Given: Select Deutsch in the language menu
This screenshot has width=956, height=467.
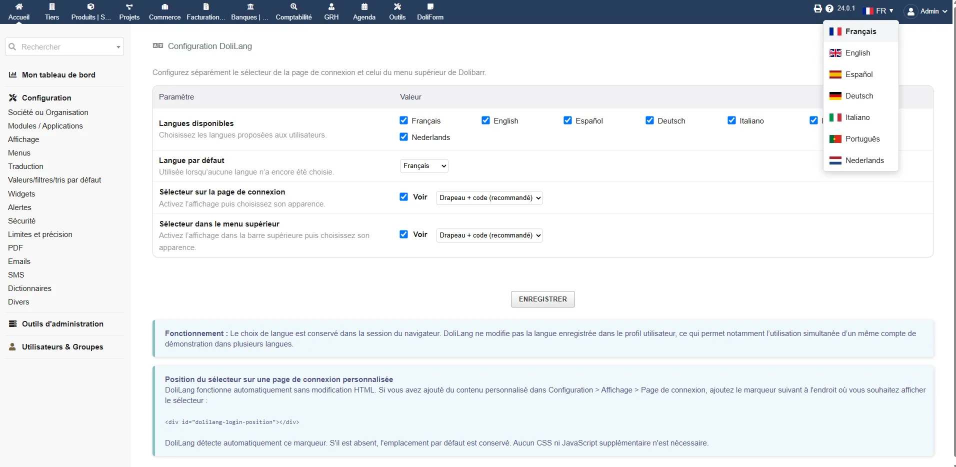Looking at the screenshot, I should click(861, 95).
